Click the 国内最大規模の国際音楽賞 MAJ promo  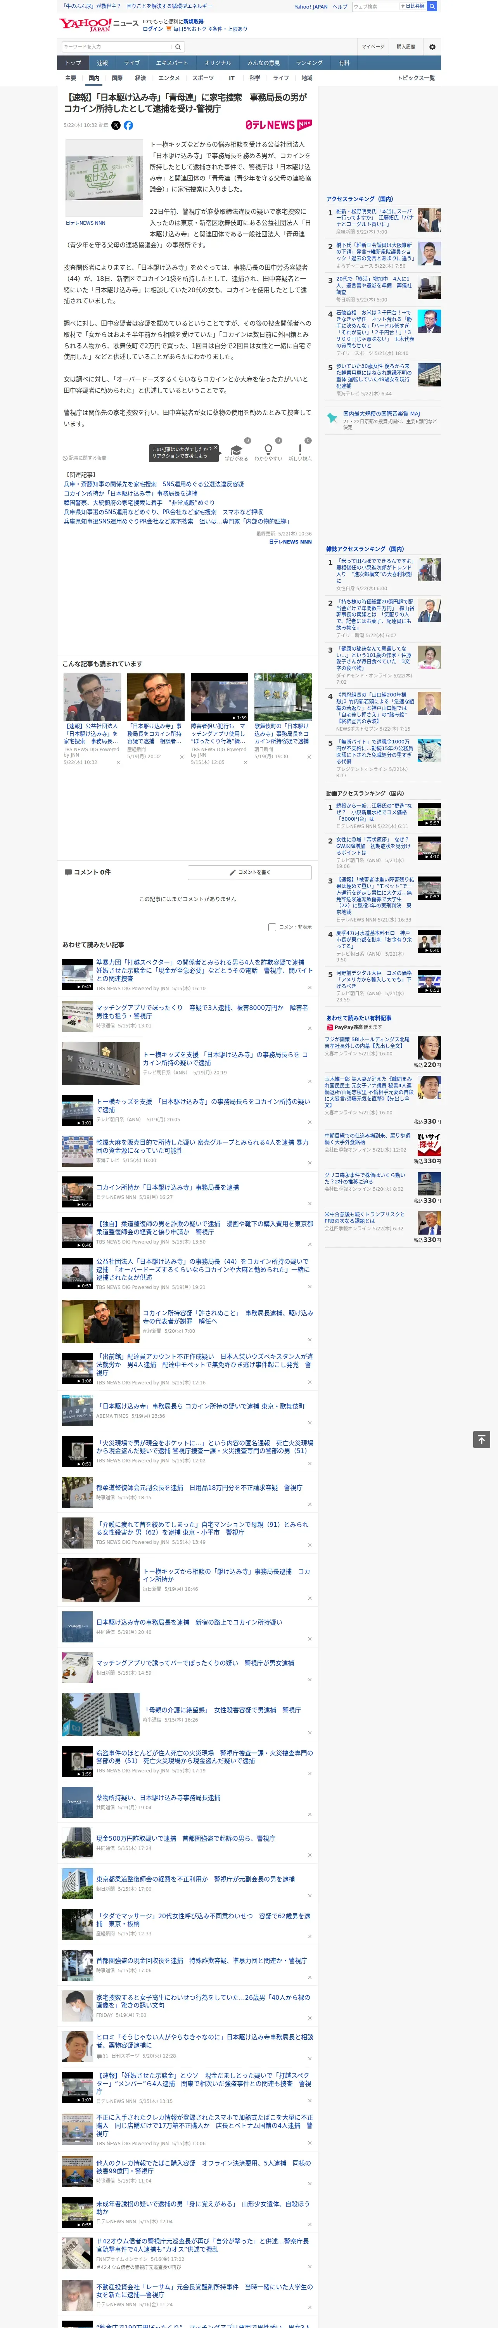pyautogui.click(x=383, y=419)
